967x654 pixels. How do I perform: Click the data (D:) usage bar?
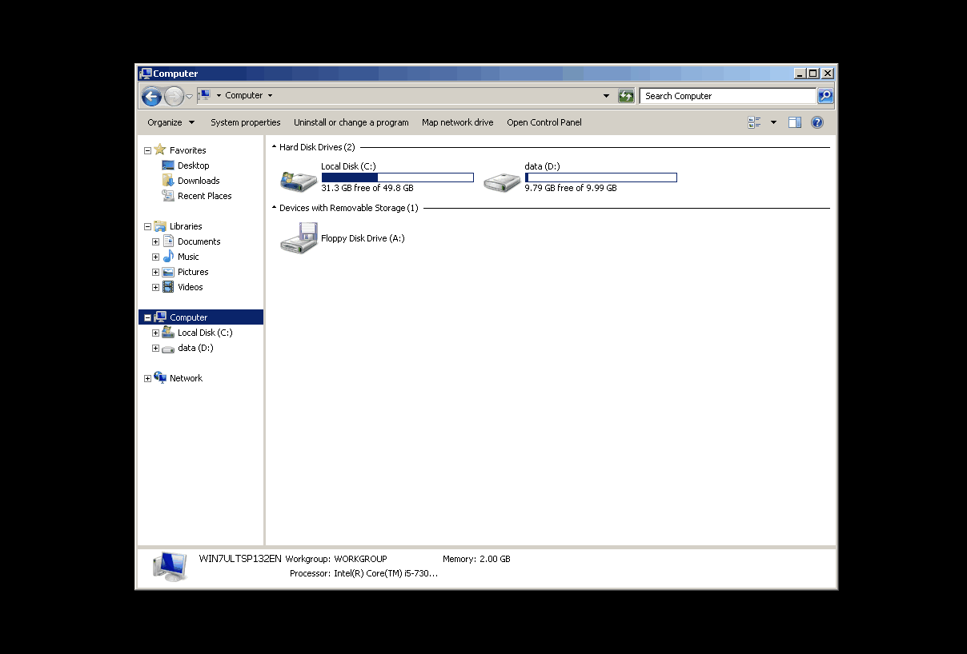pos(600,177)
